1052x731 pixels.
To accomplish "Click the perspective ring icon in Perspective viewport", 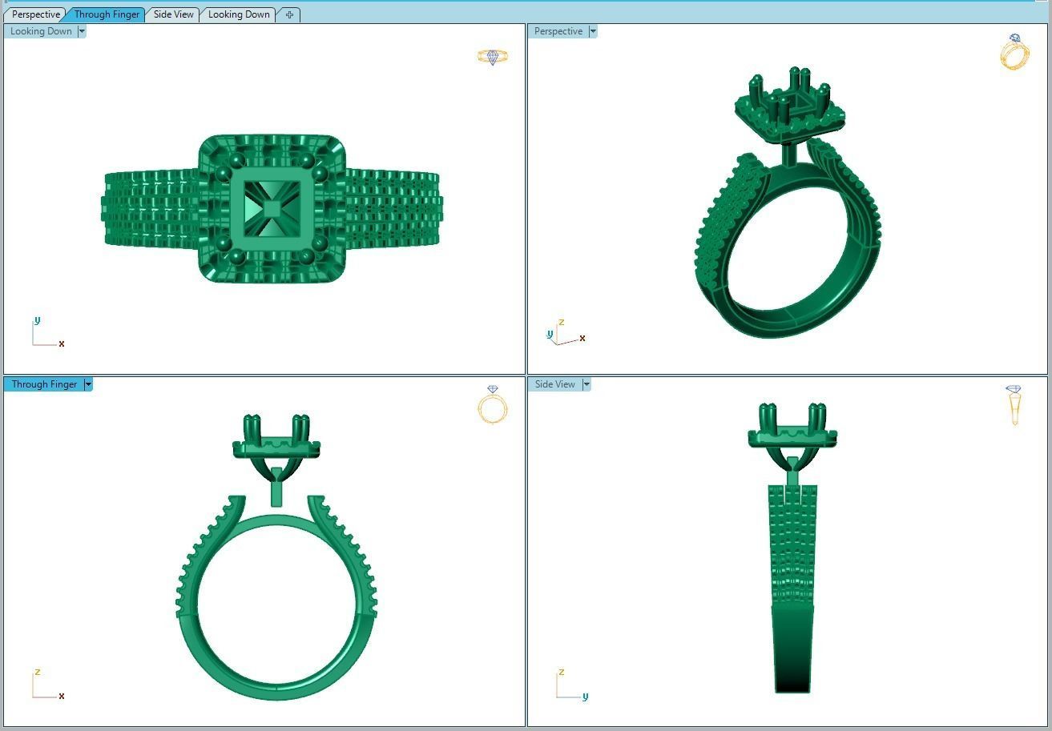I will (1014, 52).
